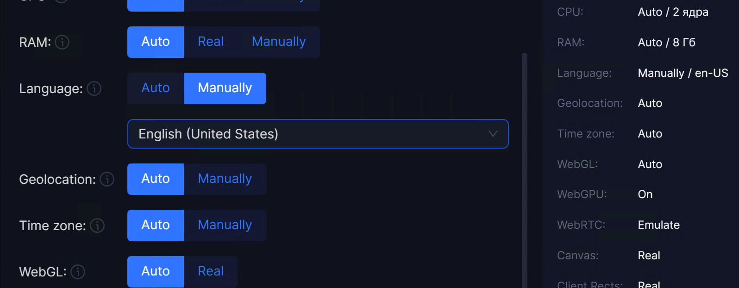
Task: Set RAM mode to Manually
Action: (x=279, y=42)
